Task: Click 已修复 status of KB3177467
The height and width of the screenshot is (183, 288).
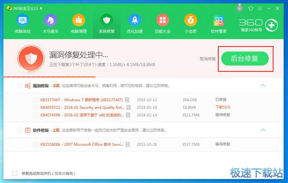Action: (x=221, y=99)
